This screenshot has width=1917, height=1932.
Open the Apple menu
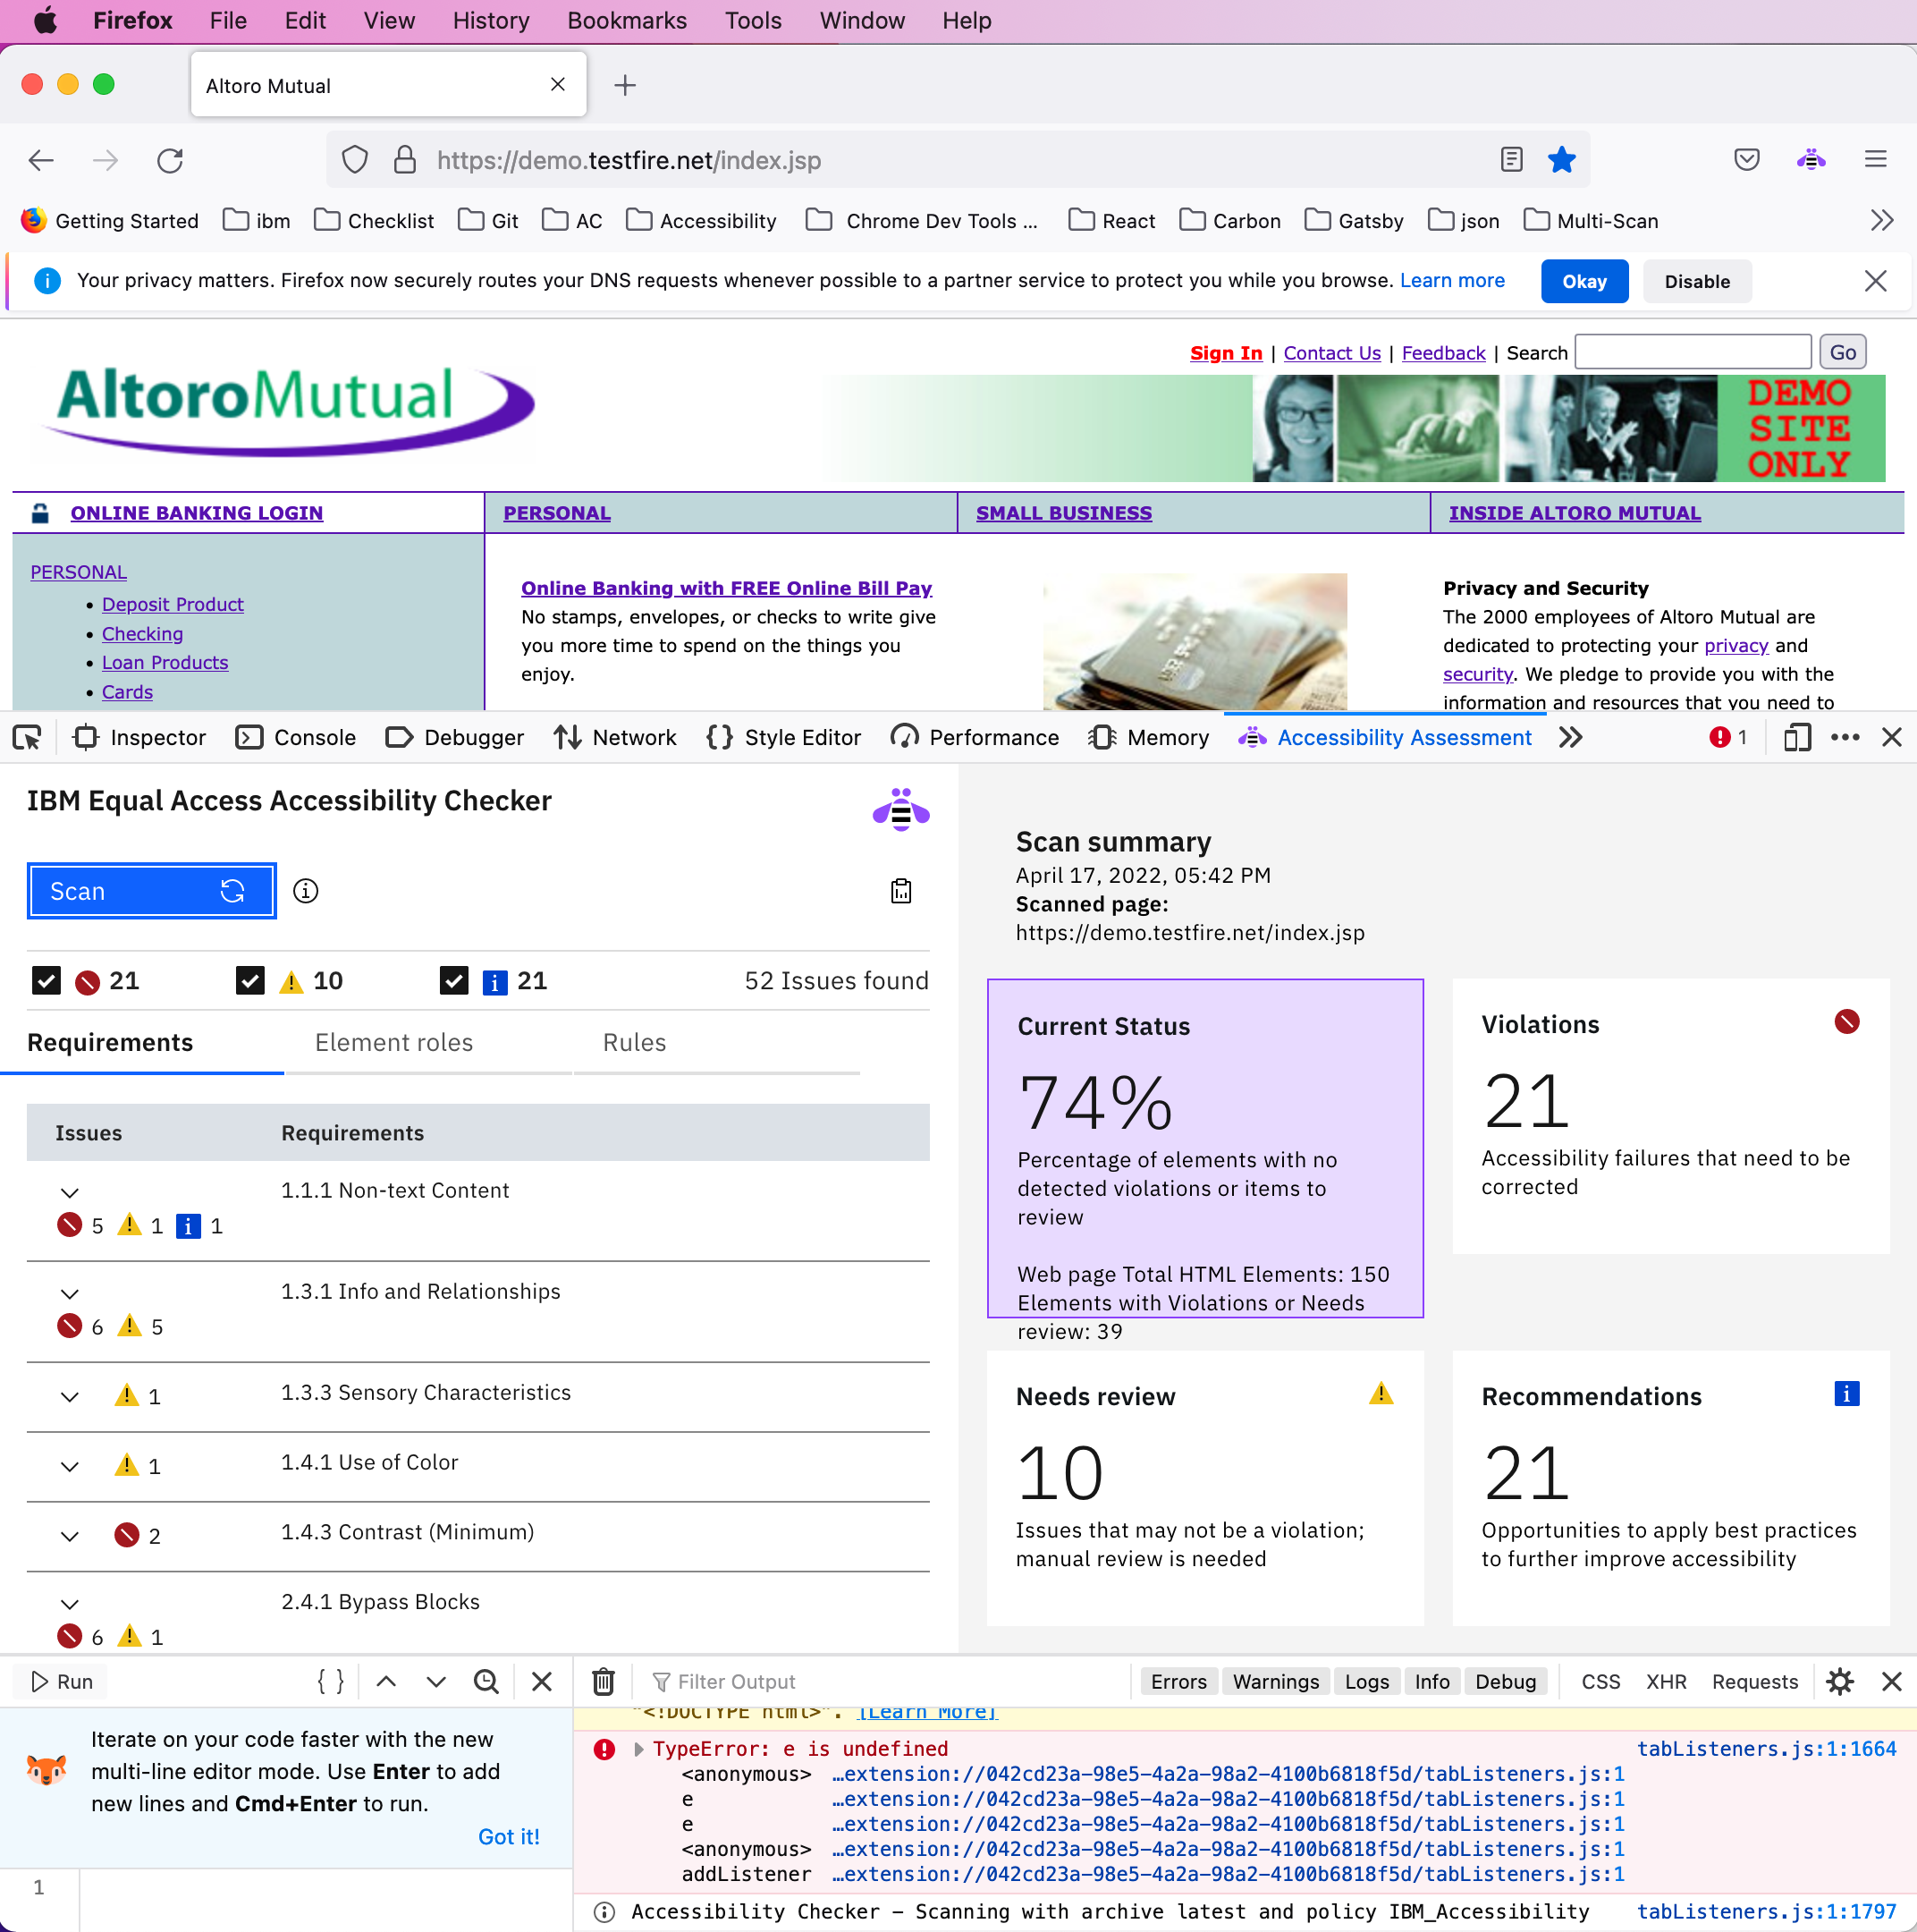pyautogui.click(x=45, y=21)
